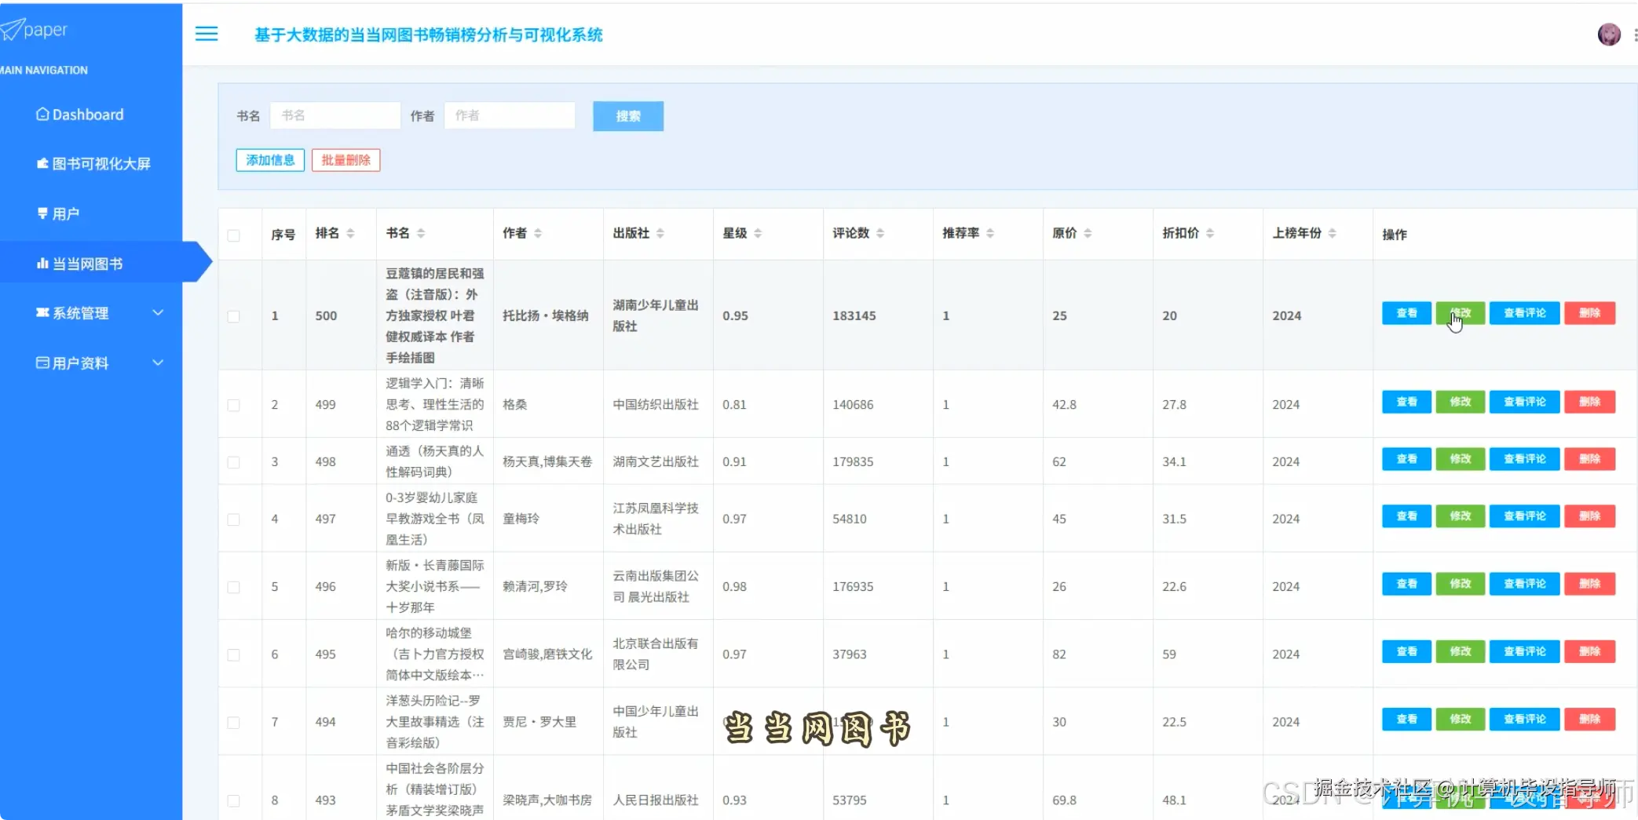
Task: Check the checkbox for row 3
Action: point(233,462)
